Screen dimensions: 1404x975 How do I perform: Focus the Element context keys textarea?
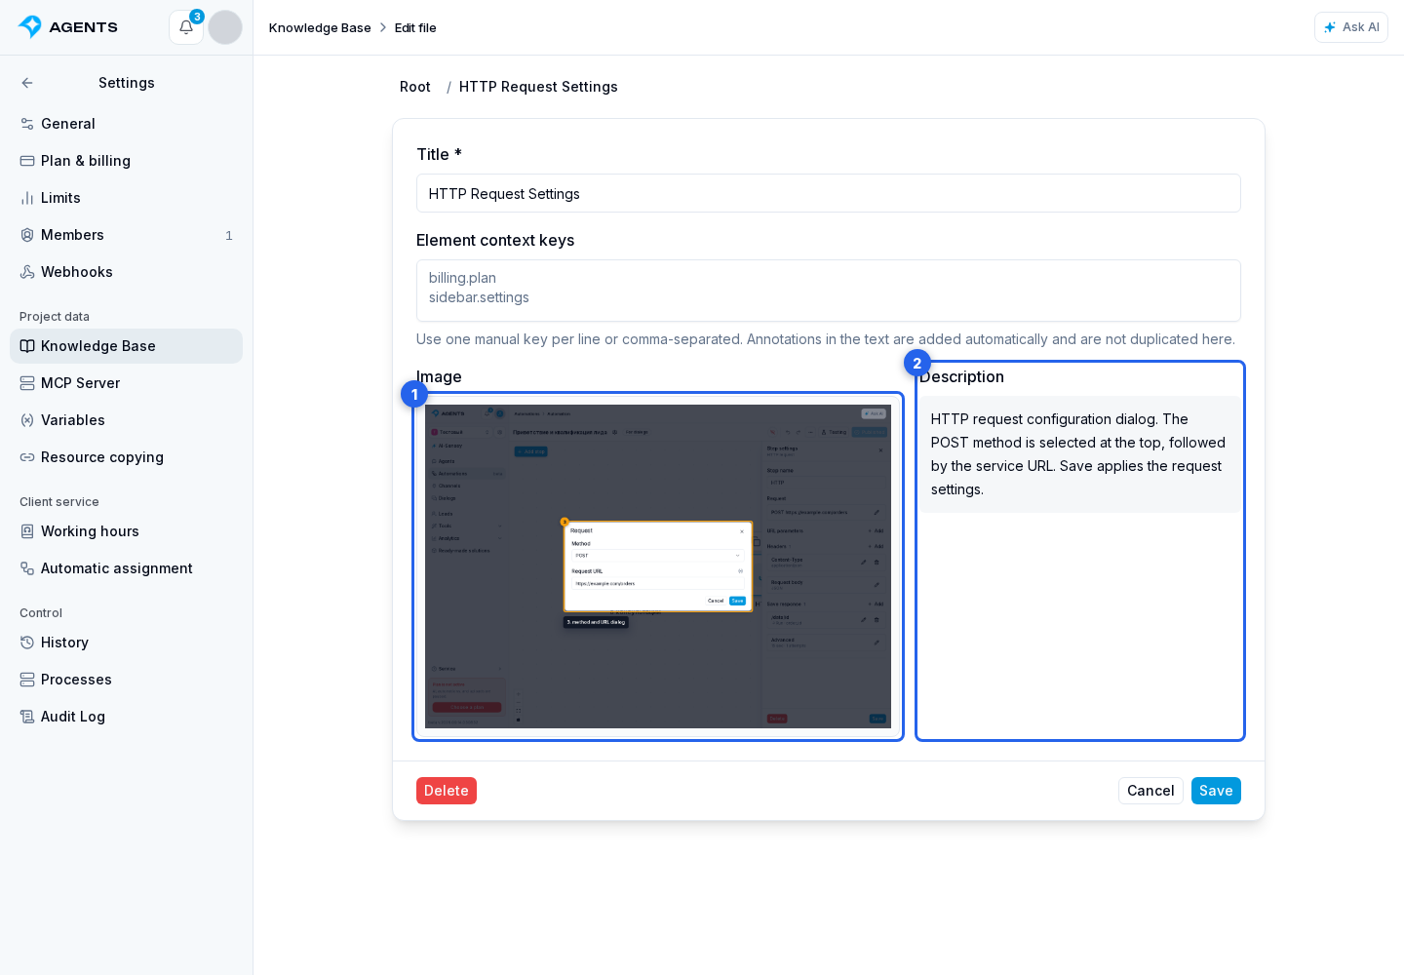coord(829,291)
